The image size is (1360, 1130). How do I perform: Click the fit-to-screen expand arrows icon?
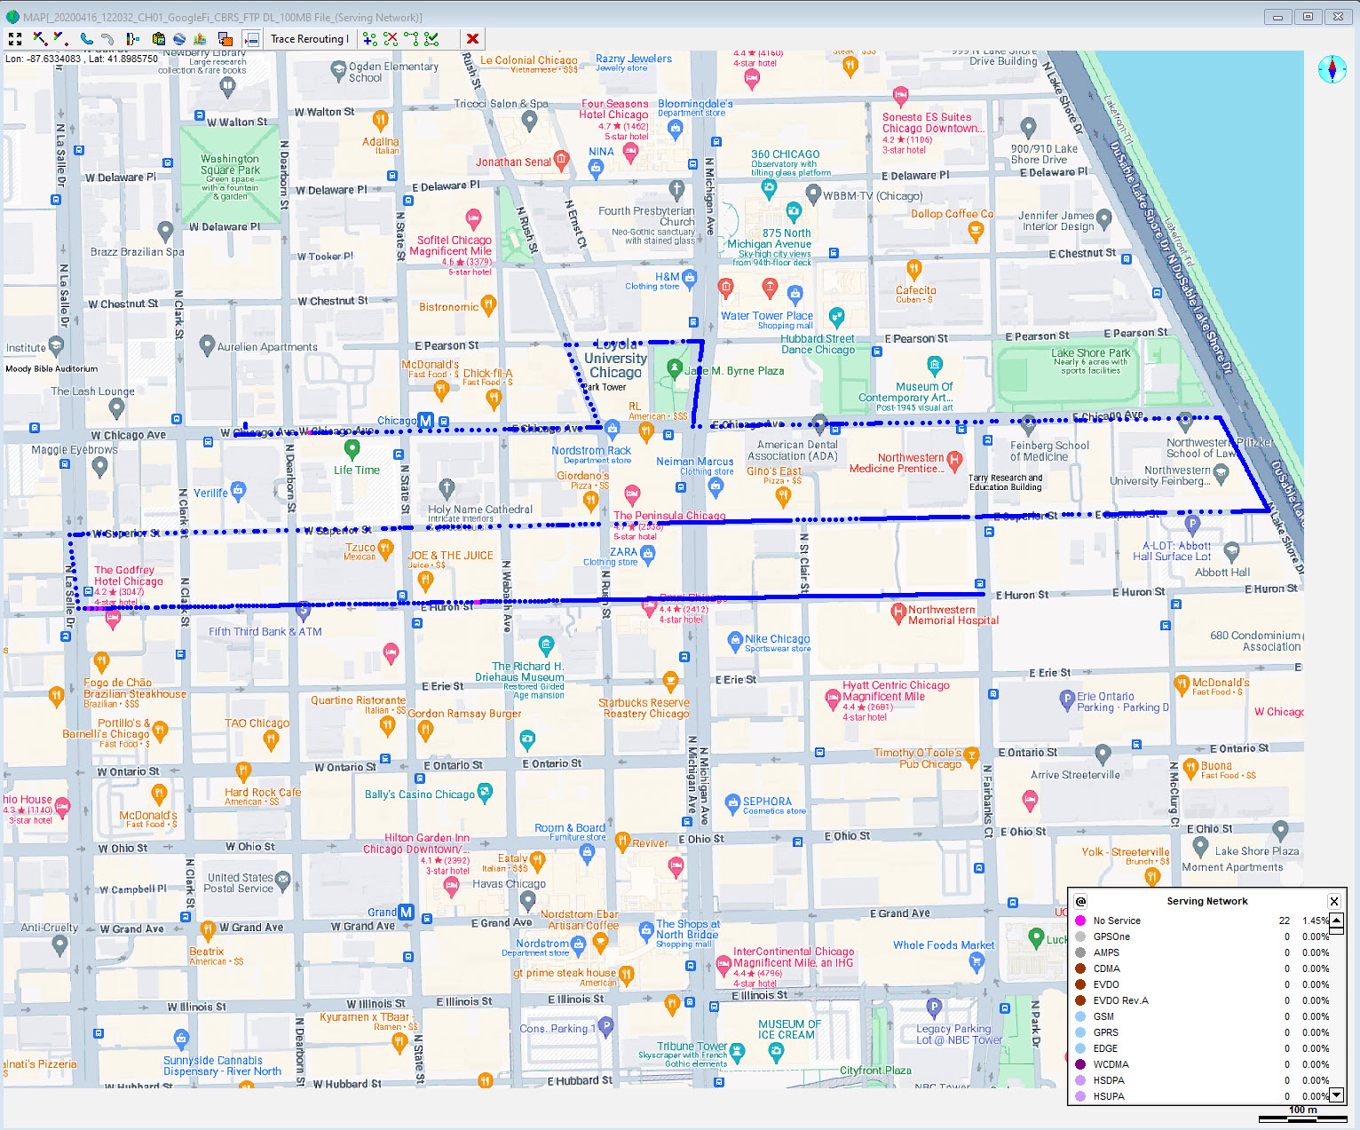point(15,39)
